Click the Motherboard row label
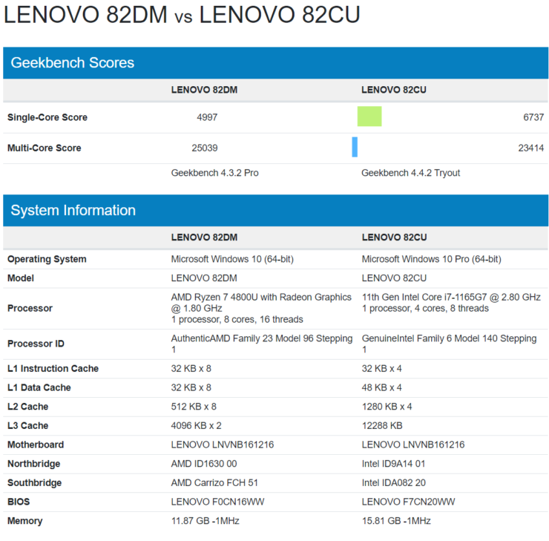The height and width of the screenshot is (541, 549). 36,445
